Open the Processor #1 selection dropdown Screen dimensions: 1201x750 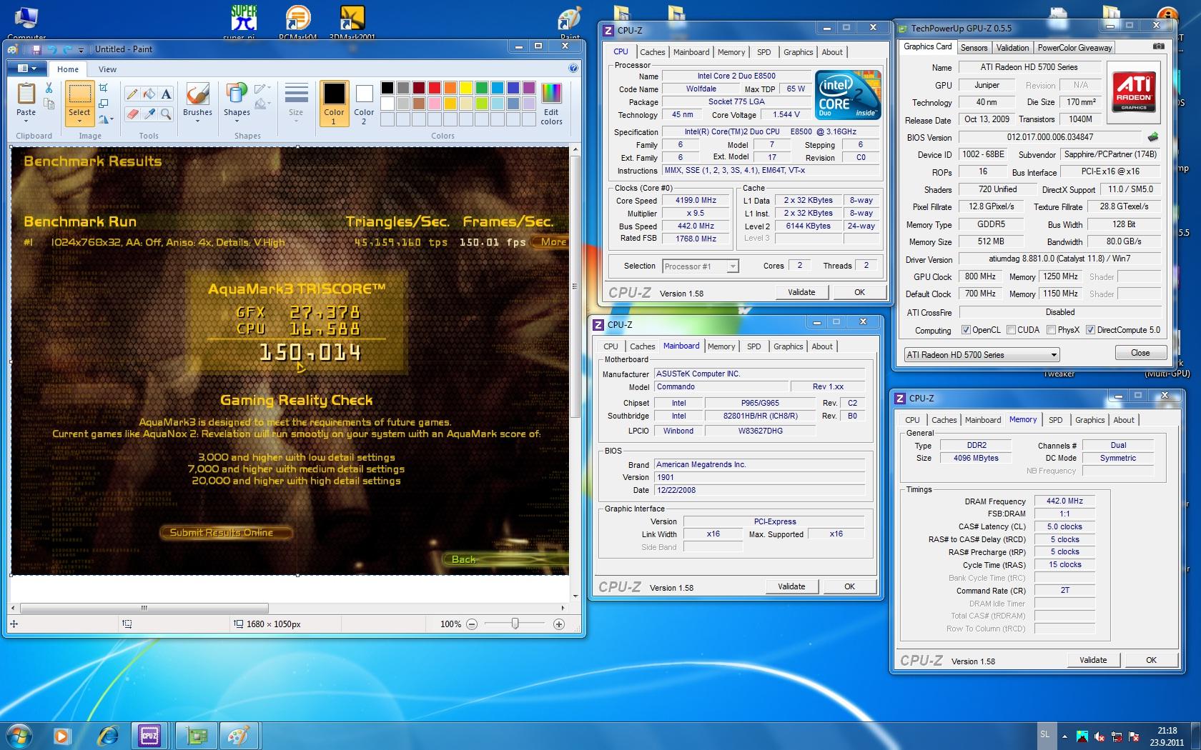tap(700, 266)
